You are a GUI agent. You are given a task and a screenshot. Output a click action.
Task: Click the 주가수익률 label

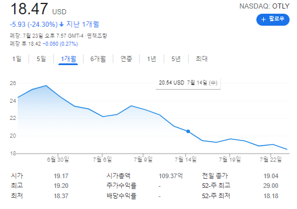[121, 186]
